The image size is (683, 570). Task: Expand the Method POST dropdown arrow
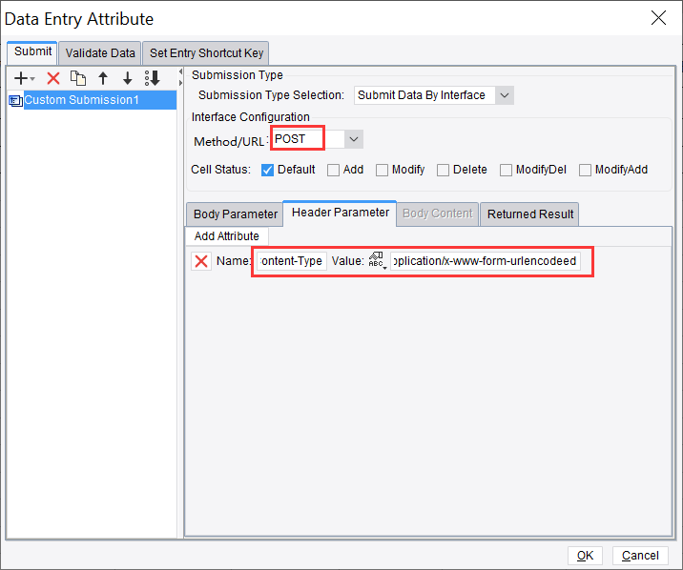tap(354, 139)
